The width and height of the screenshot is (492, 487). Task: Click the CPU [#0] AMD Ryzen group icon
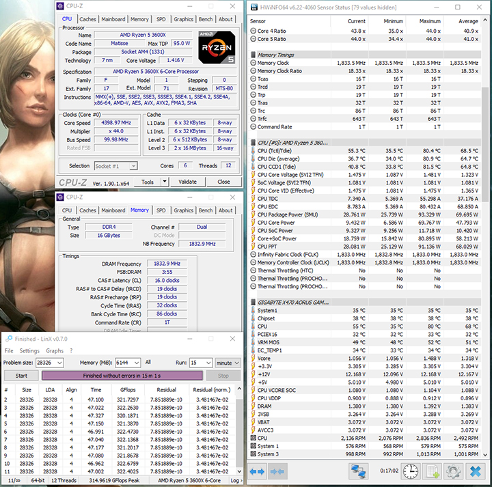(254, 143)
